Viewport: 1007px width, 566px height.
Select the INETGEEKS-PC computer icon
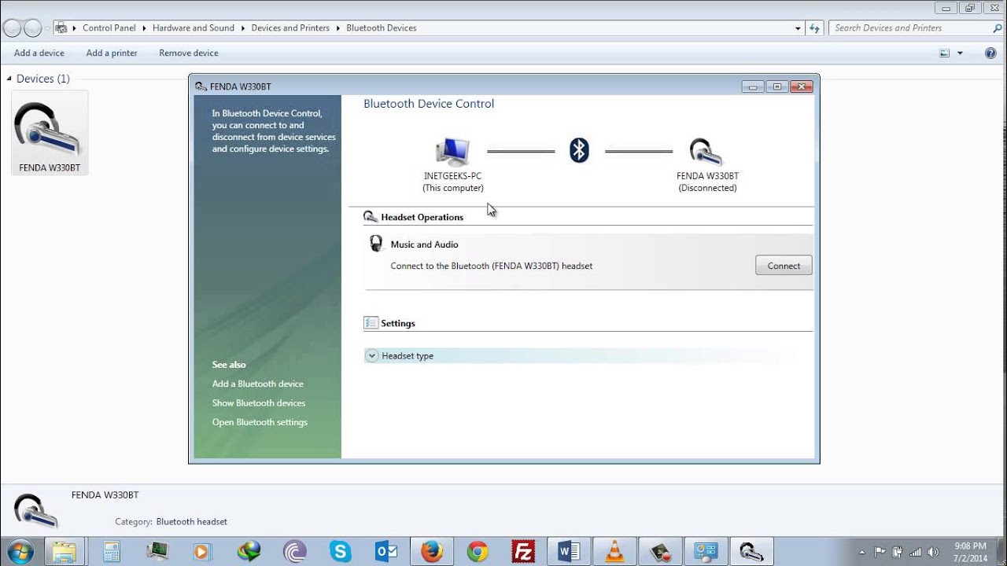[452, 152]
